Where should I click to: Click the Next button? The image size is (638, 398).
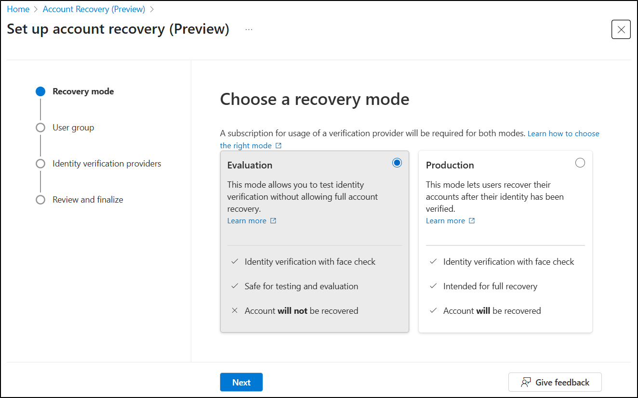coord(241,382)
